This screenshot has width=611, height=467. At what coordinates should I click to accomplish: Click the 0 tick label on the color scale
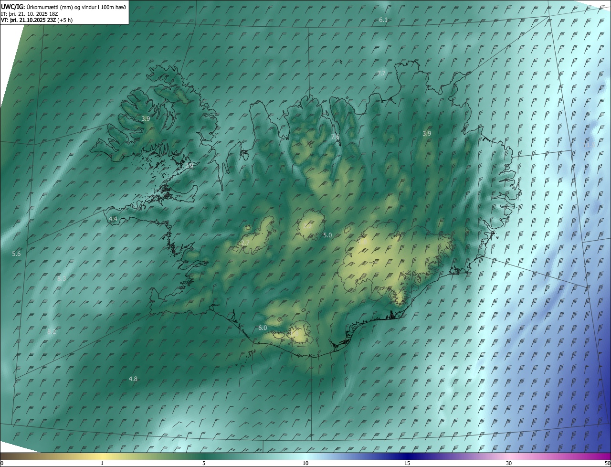(2, 464)
